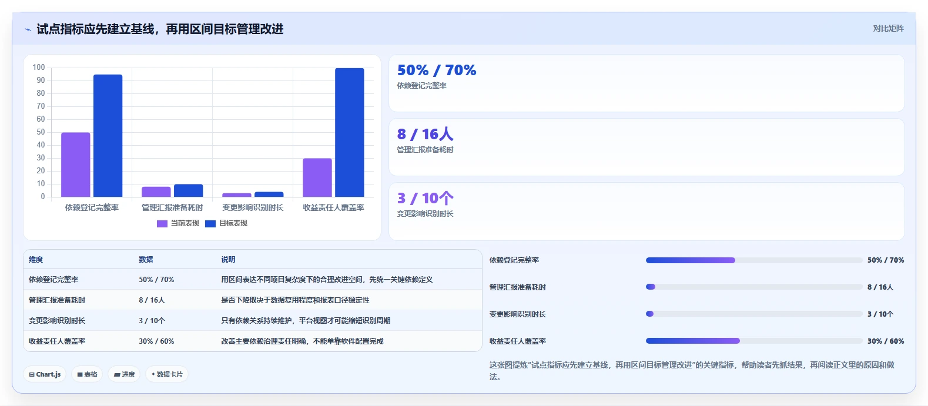Click the 数据卡片 chip

167,374
